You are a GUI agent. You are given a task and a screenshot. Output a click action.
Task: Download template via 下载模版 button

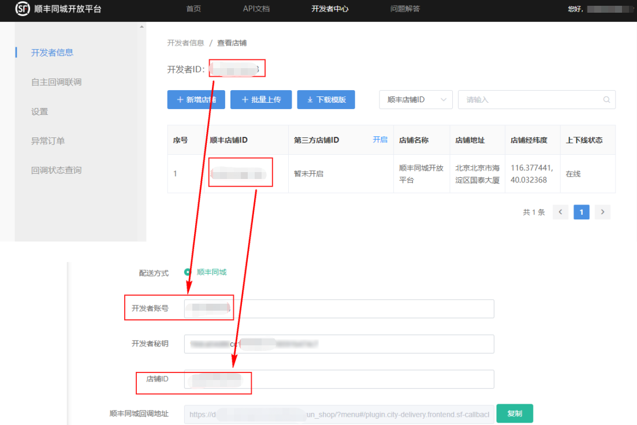click(x=326, y=99)
